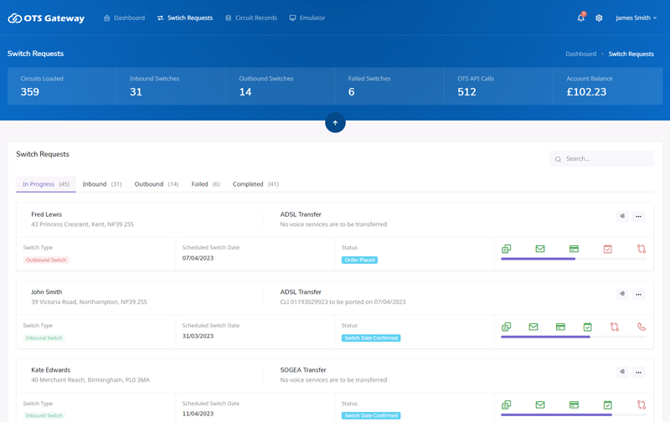Switch to the Completed tab
The height and width of the screenshot is (422, 670).
(x=255, y=184)
